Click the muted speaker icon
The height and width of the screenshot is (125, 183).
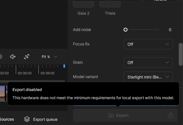(13, 57)
